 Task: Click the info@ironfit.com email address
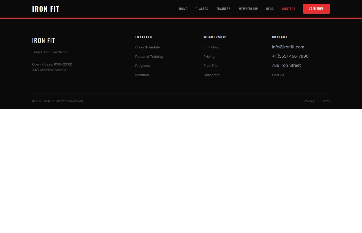pos(288,47)
